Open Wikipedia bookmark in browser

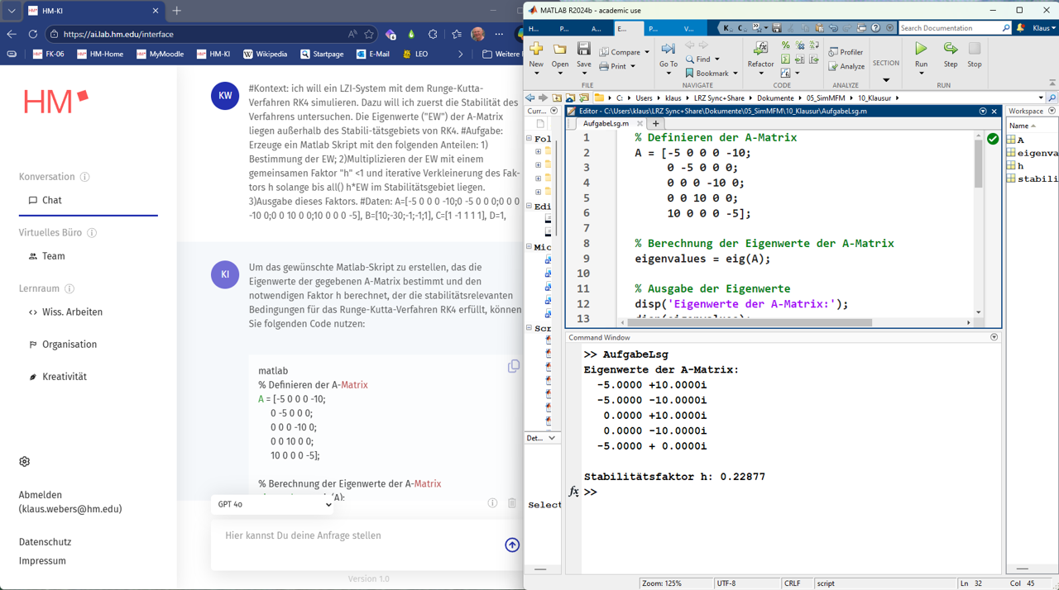pyautogui.click(x=265, y=54)
